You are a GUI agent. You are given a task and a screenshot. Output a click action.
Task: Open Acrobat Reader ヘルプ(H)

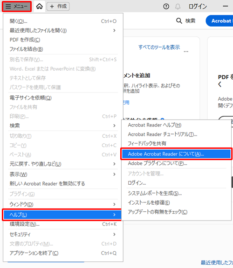tap(176, 125)
